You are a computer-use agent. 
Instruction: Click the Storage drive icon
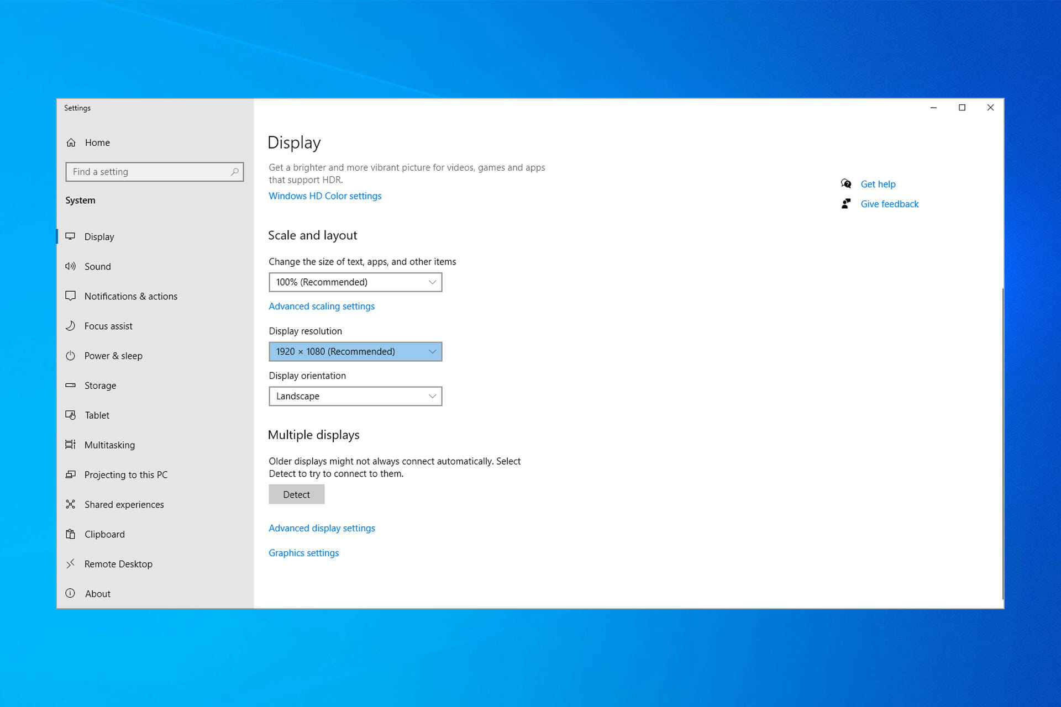(x=70, y=386)
